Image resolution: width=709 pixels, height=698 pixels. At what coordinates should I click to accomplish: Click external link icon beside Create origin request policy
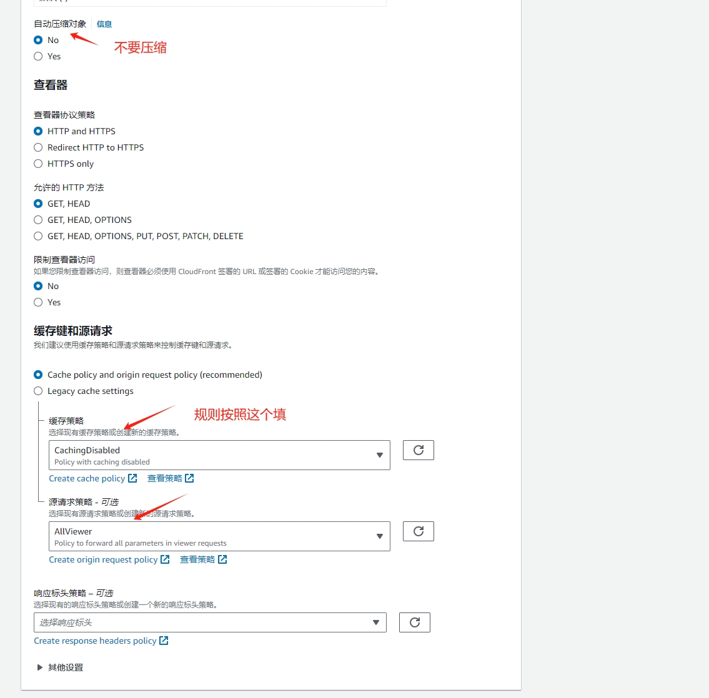pyautogui.click(x=165, y=559)
